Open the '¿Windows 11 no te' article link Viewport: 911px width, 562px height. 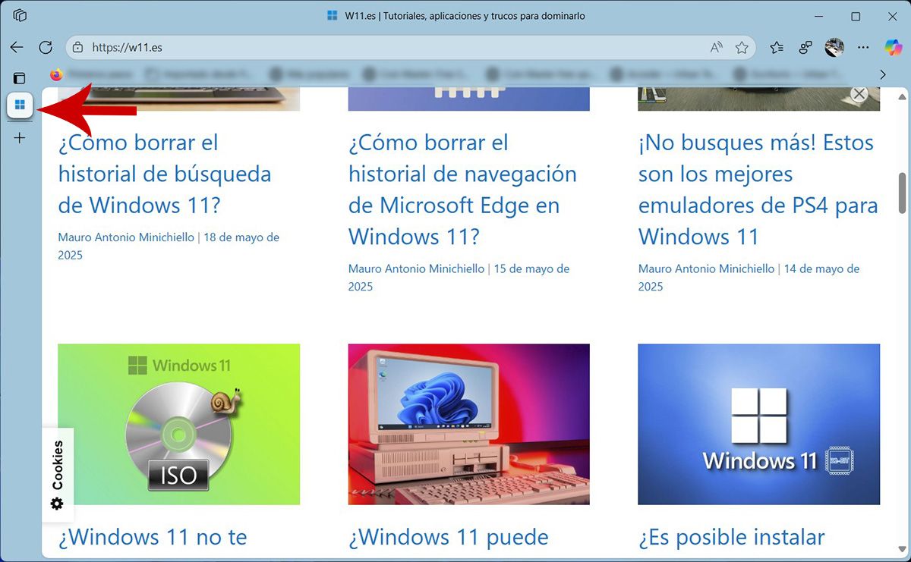pos(153,537)
